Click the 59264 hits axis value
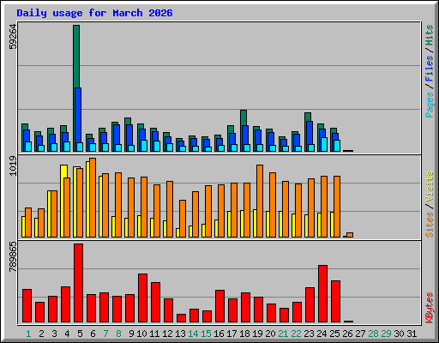 pyautogui.click(x=13, y=37)
